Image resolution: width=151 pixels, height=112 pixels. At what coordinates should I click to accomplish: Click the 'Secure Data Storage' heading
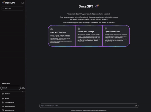coord(86,32)
